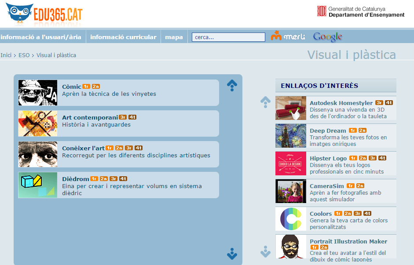Click the Generalitat de Catalunya emblem
The width and height of the screenshot is (414, 265).
pyautogui.click(x=322, y=11)
